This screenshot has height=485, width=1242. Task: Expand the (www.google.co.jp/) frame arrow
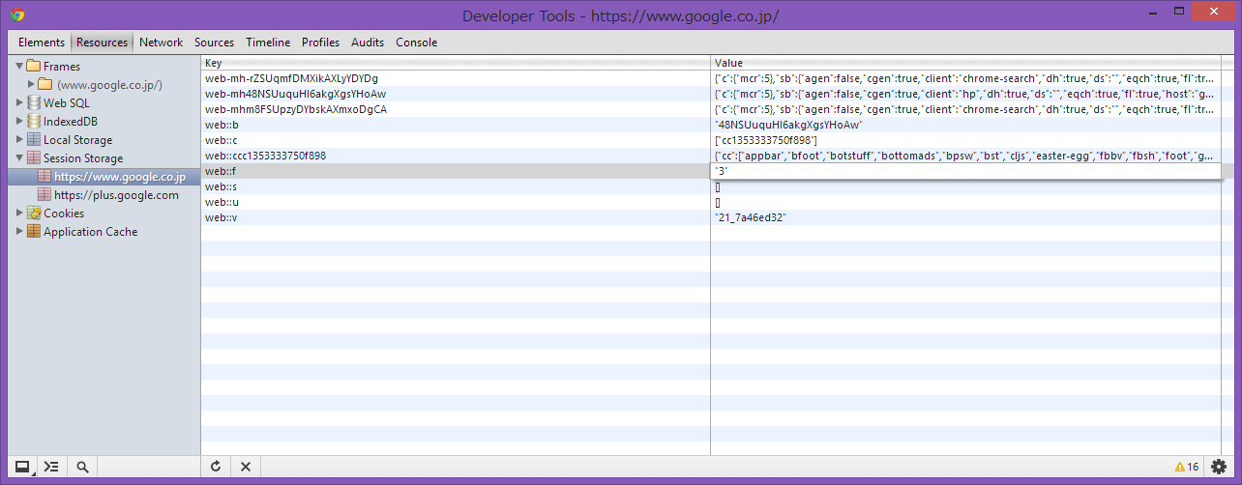31,85
